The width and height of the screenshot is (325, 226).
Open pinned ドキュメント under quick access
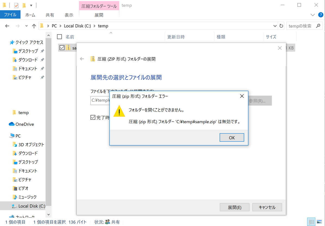click(25, 68)
